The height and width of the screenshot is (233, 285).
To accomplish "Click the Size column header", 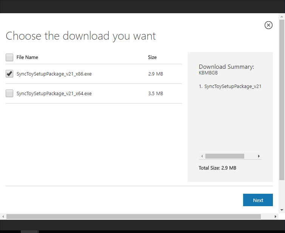I will [152, 57].
